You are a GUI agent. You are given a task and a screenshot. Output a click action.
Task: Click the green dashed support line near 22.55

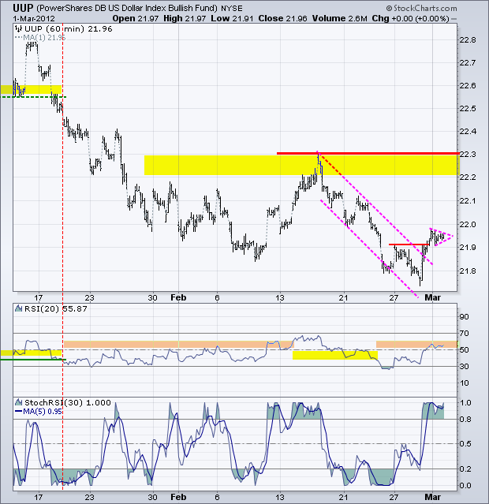33,97
